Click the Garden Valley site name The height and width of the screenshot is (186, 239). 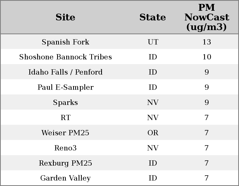pos(65,178)
